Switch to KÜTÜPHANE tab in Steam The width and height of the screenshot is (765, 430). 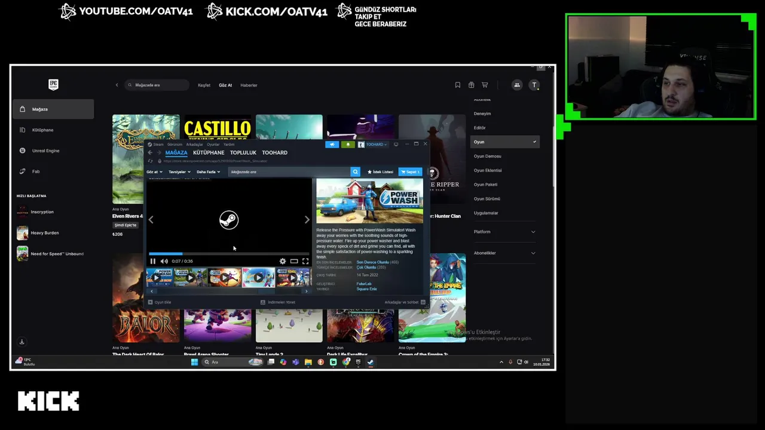click(x=209, y=153)
